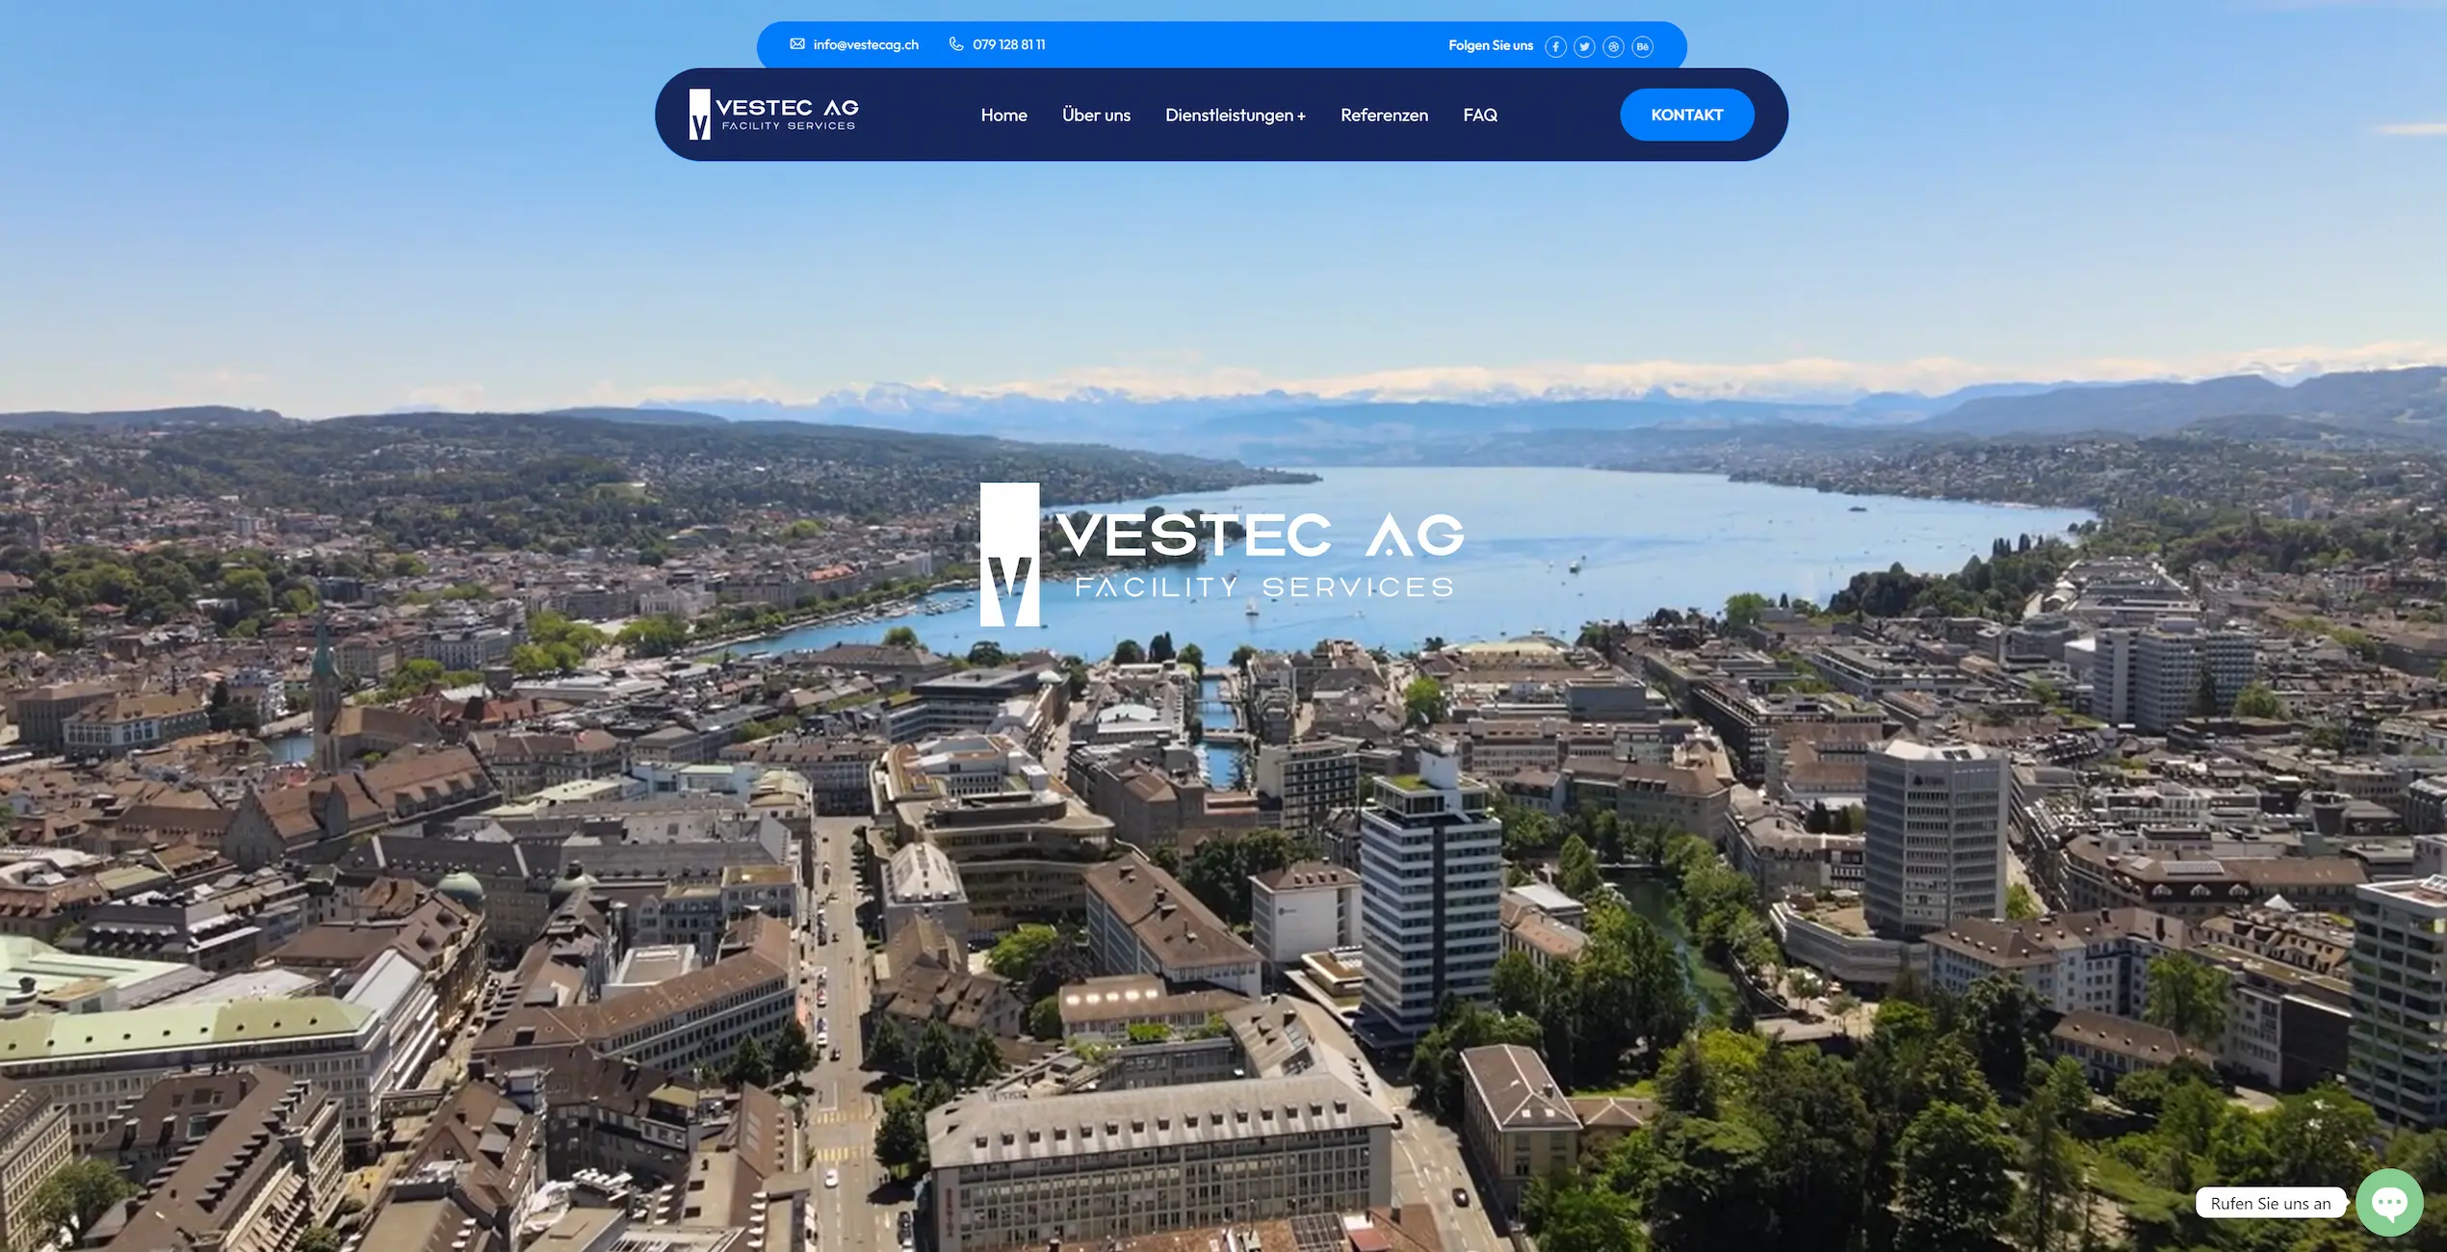Viewport: 2447px width, 1252px height.
Task: Go to the Home menu item
Action: point(1003,115)
